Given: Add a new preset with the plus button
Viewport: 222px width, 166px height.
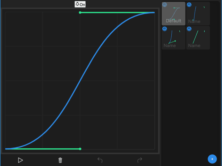Looking at the screenshot, I should [212, 159].
